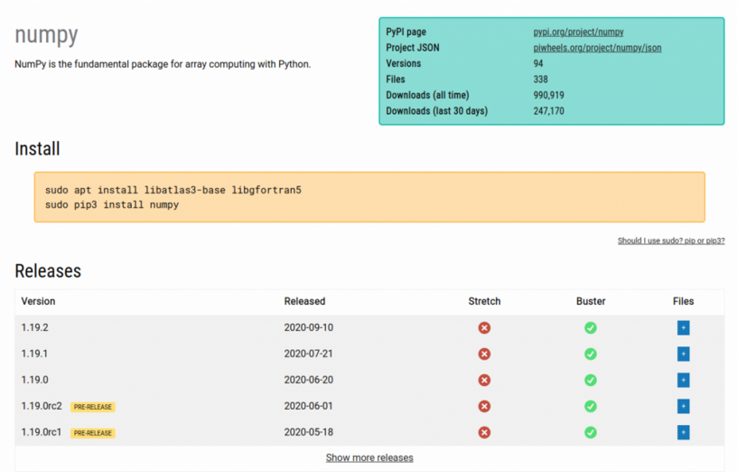The height and width of the screenshot is (472, 737).
Task: Open the pypi.org/project/numpy link
Action: [578, 32]
